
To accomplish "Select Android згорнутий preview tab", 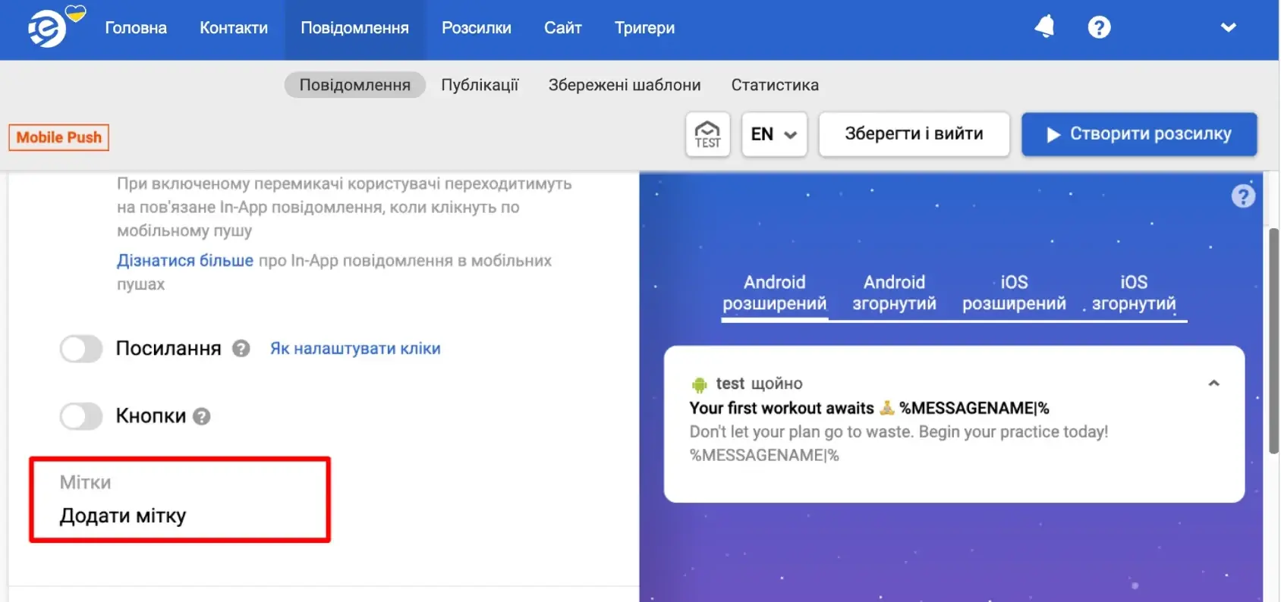I will (894, 293).
